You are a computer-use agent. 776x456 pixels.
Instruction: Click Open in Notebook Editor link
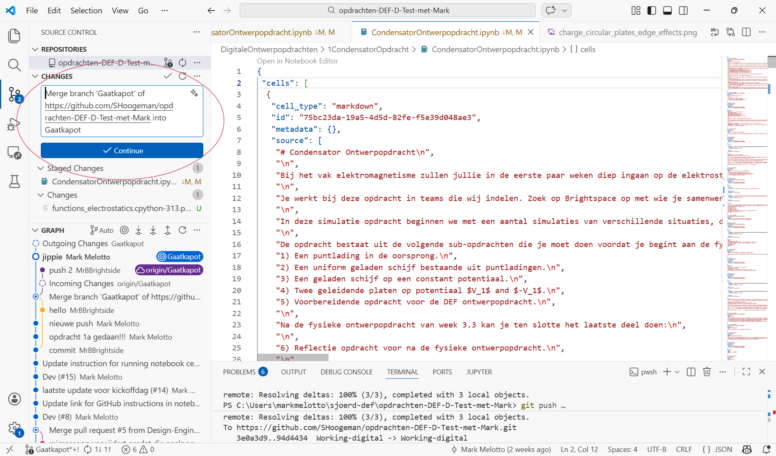coord(297,61)
